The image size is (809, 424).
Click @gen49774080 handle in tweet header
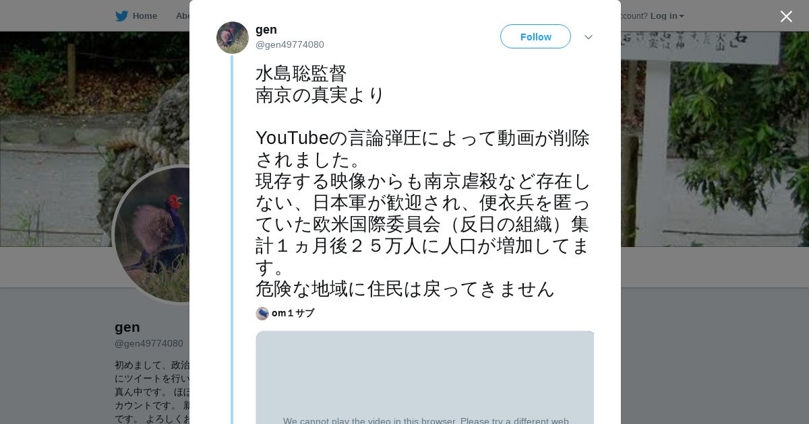290,45
